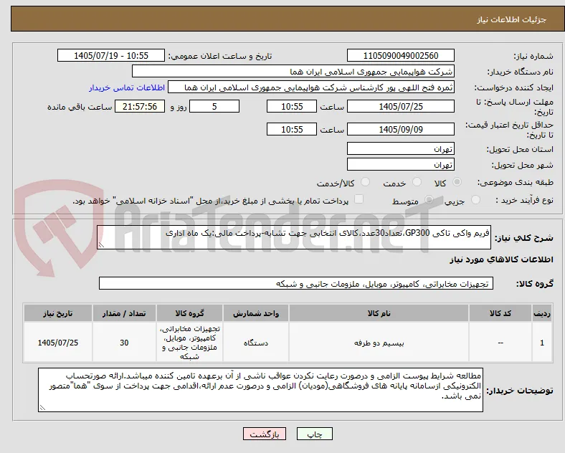The image size is (565, 453).
Task: Click the تعداد / مقدار column header
Action: coord(124,313)
